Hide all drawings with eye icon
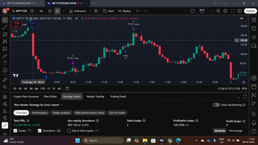 point(5,118)
